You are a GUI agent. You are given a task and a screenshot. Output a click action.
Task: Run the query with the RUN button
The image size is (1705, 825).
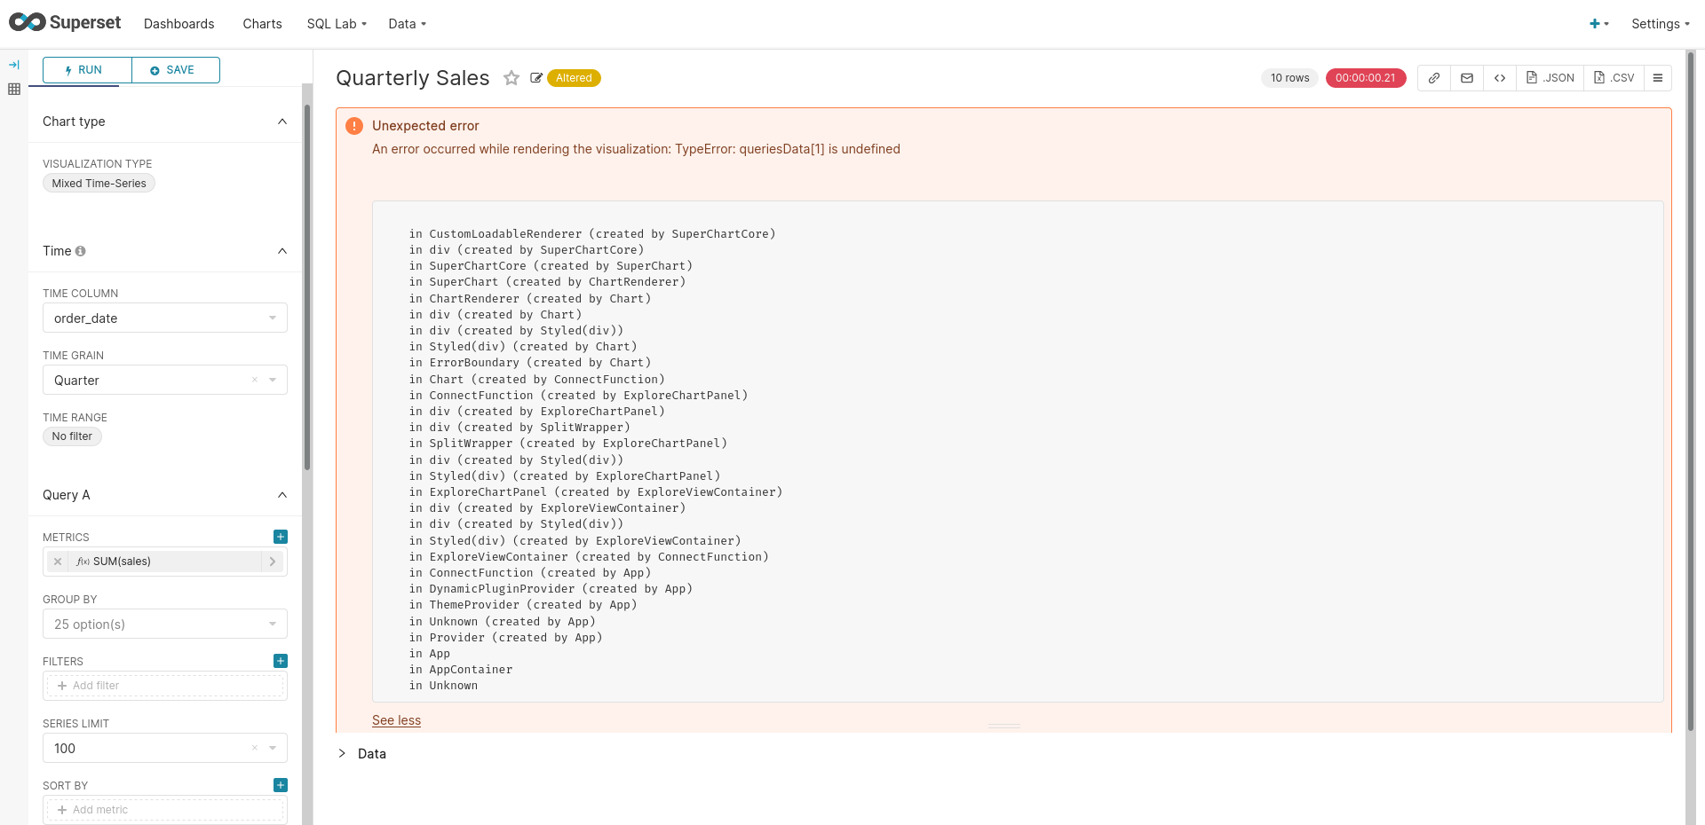point(85,69)
